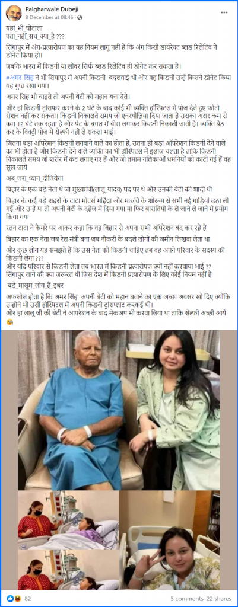Open the post options three-dot menu
Screen dimensions: 238x607
pos(224,12)
